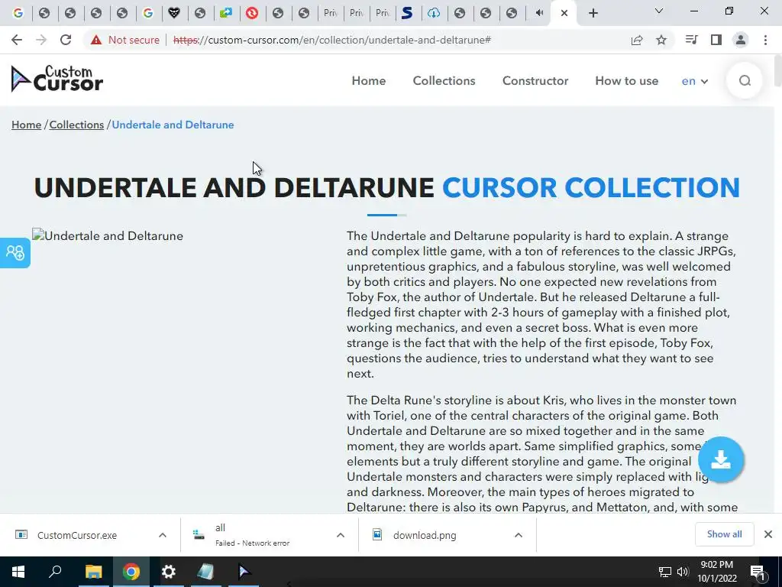This screenshot has height=587, width=782.
Task: Open the Chrome profile avatar
Action: tap(741, 40)
